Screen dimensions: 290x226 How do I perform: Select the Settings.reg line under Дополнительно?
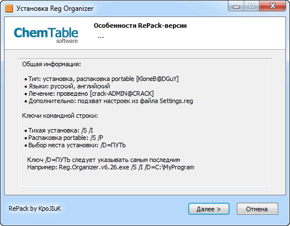(109, 101)
